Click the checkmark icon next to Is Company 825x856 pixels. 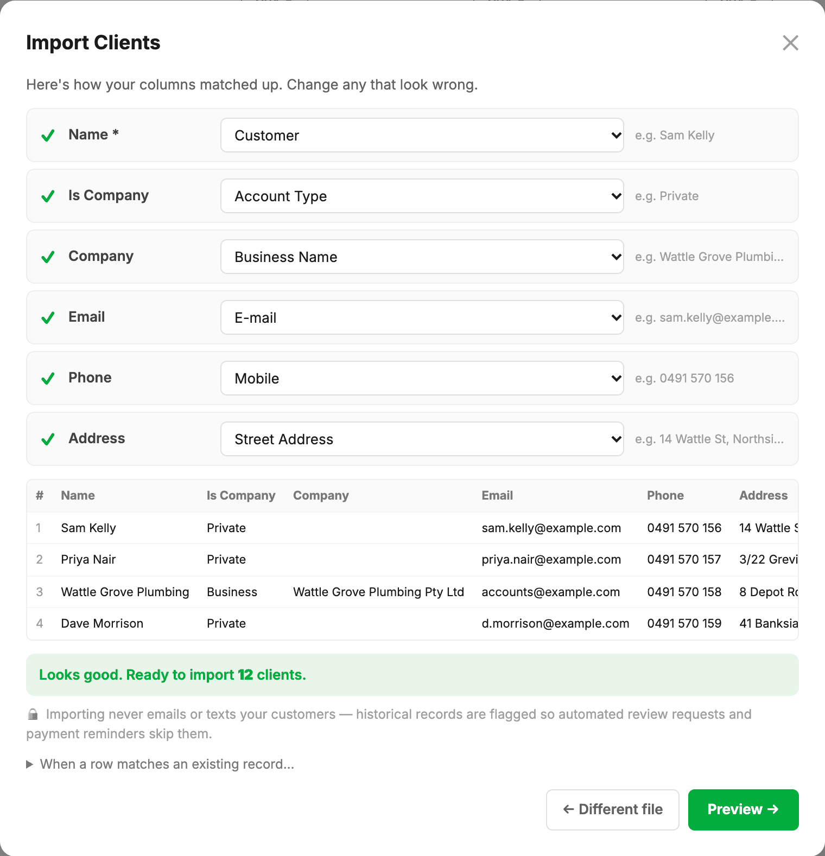click(48, 196)
